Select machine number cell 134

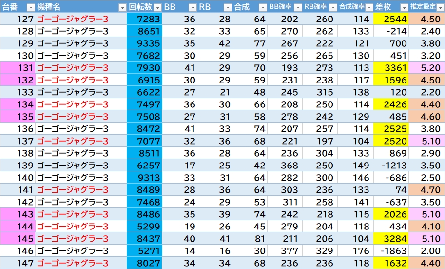click(18, 104)
